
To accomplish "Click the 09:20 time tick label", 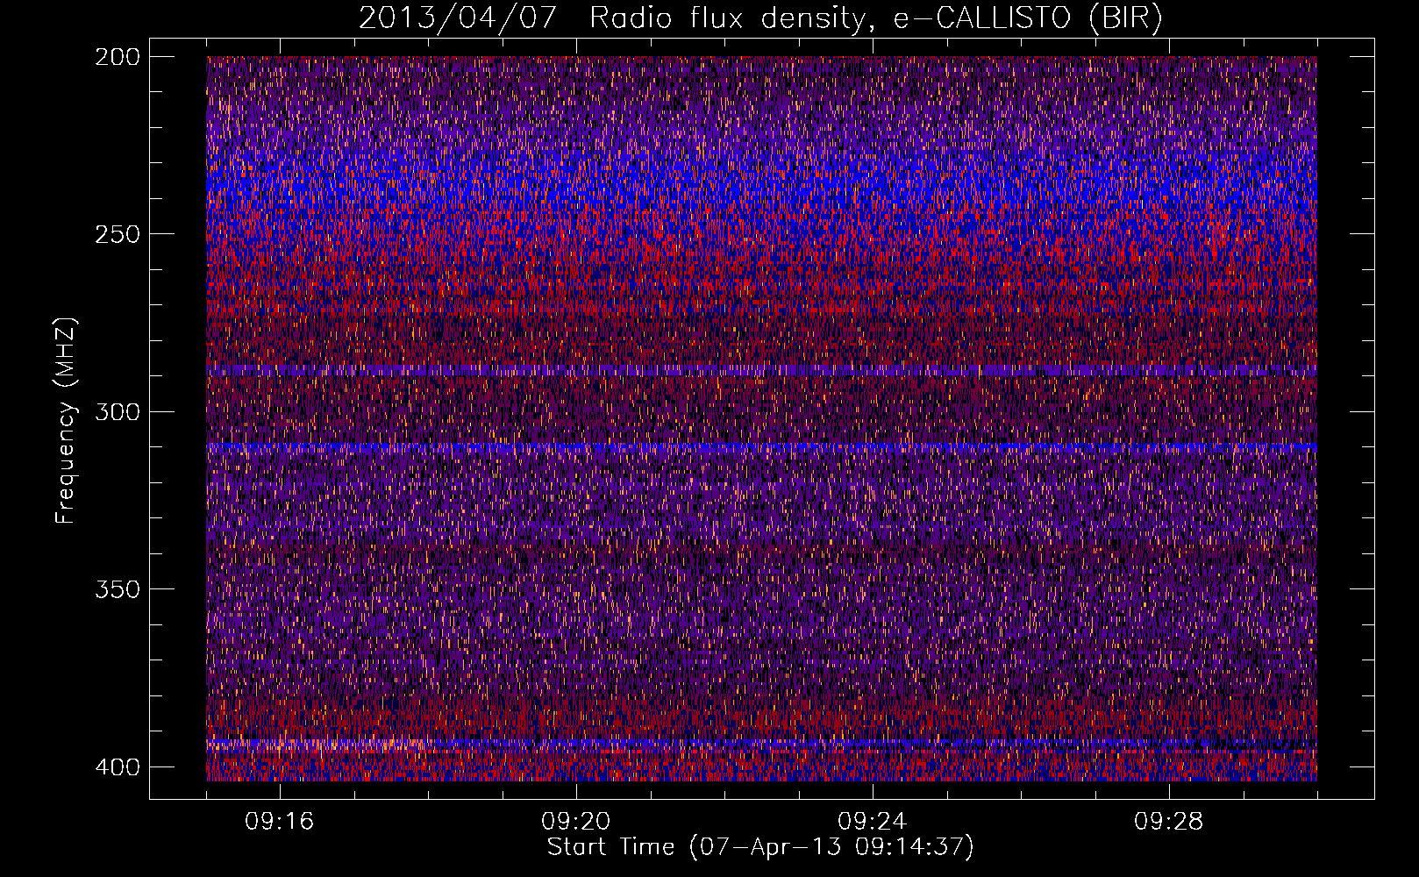I will pyautogui.click(x=576, y=822).
